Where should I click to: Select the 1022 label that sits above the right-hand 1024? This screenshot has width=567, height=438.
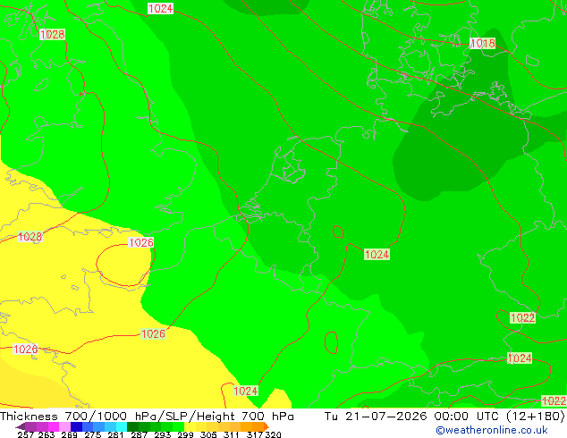[522, 318]
